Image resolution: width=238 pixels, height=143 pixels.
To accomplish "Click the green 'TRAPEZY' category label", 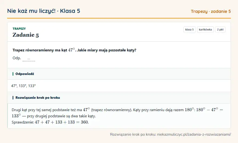I will 19,29.
